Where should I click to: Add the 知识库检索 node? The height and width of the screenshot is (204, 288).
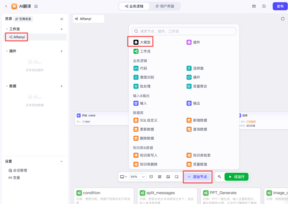tap(199, 155)
